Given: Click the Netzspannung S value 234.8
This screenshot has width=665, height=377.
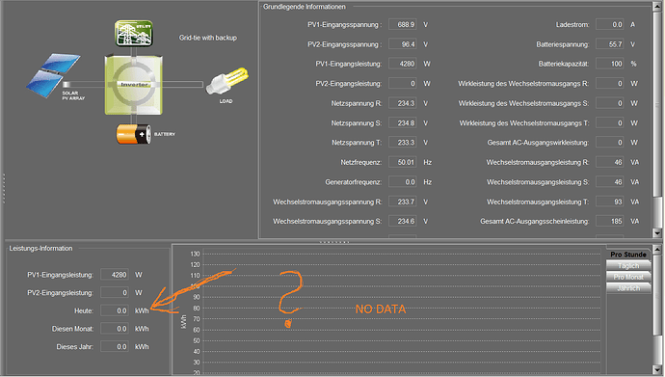Looking at the screenshot, I should [x=403, y=123].
